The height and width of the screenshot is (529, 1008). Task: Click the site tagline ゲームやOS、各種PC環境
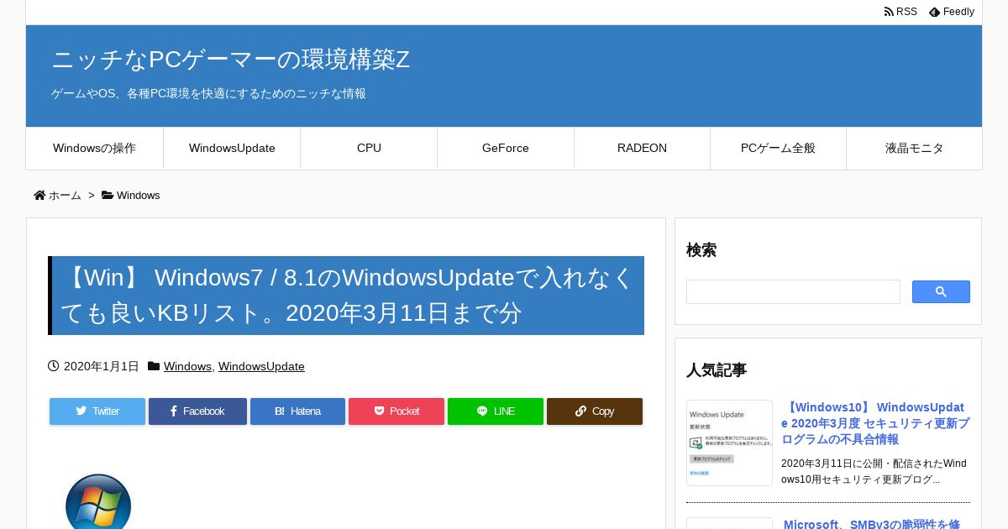208,94
